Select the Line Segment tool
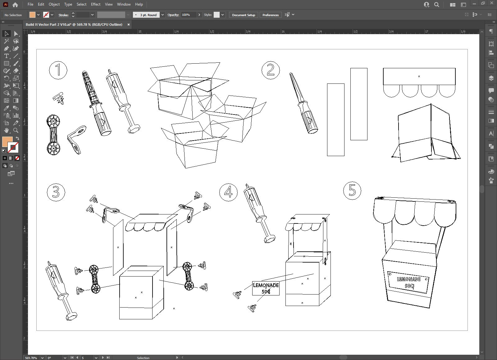The image size is (497, 360). 16,56
